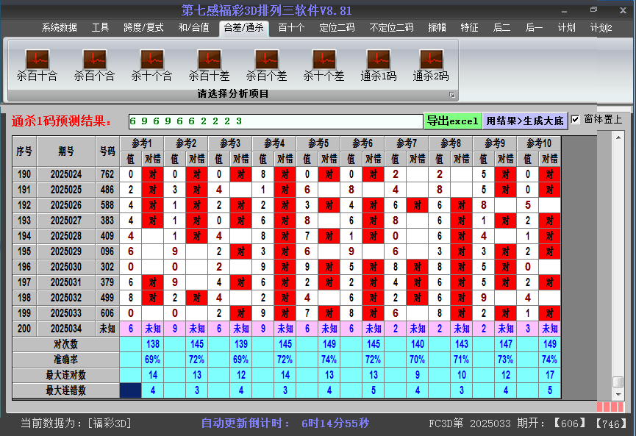Click the 期号 column header
The height and width of the screenshot is (436, 636).
[66, 151]
